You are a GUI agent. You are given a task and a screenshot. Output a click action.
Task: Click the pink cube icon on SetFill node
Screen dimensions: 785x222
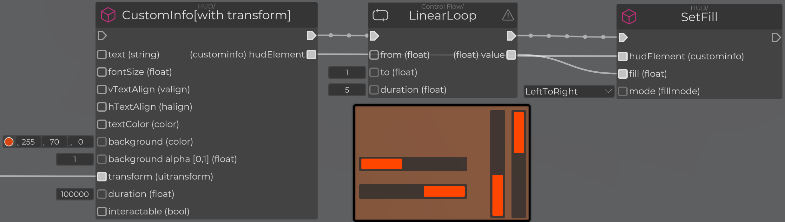point(629,17)
